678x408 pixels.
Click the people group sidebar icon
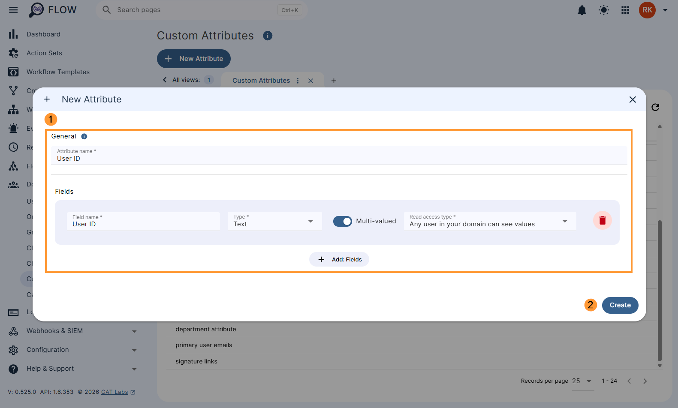(13, 185)
